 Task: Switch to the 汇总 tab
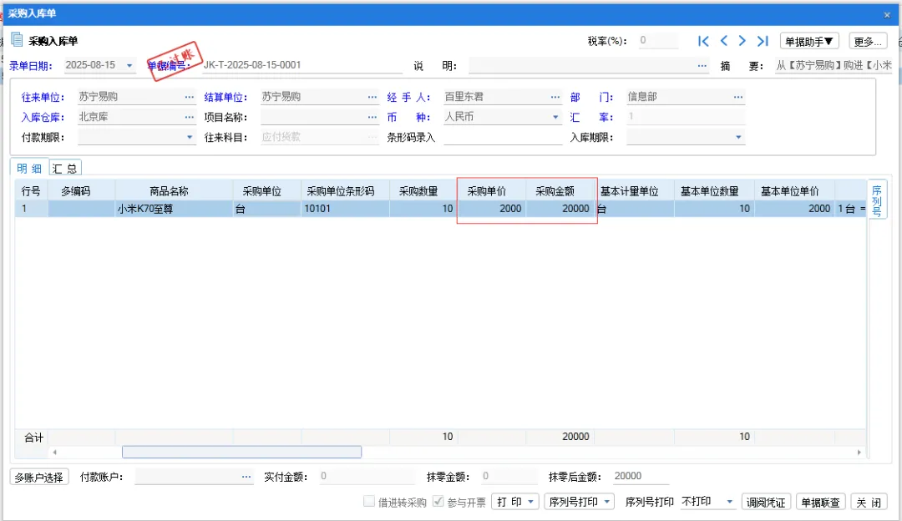[66, 168]
